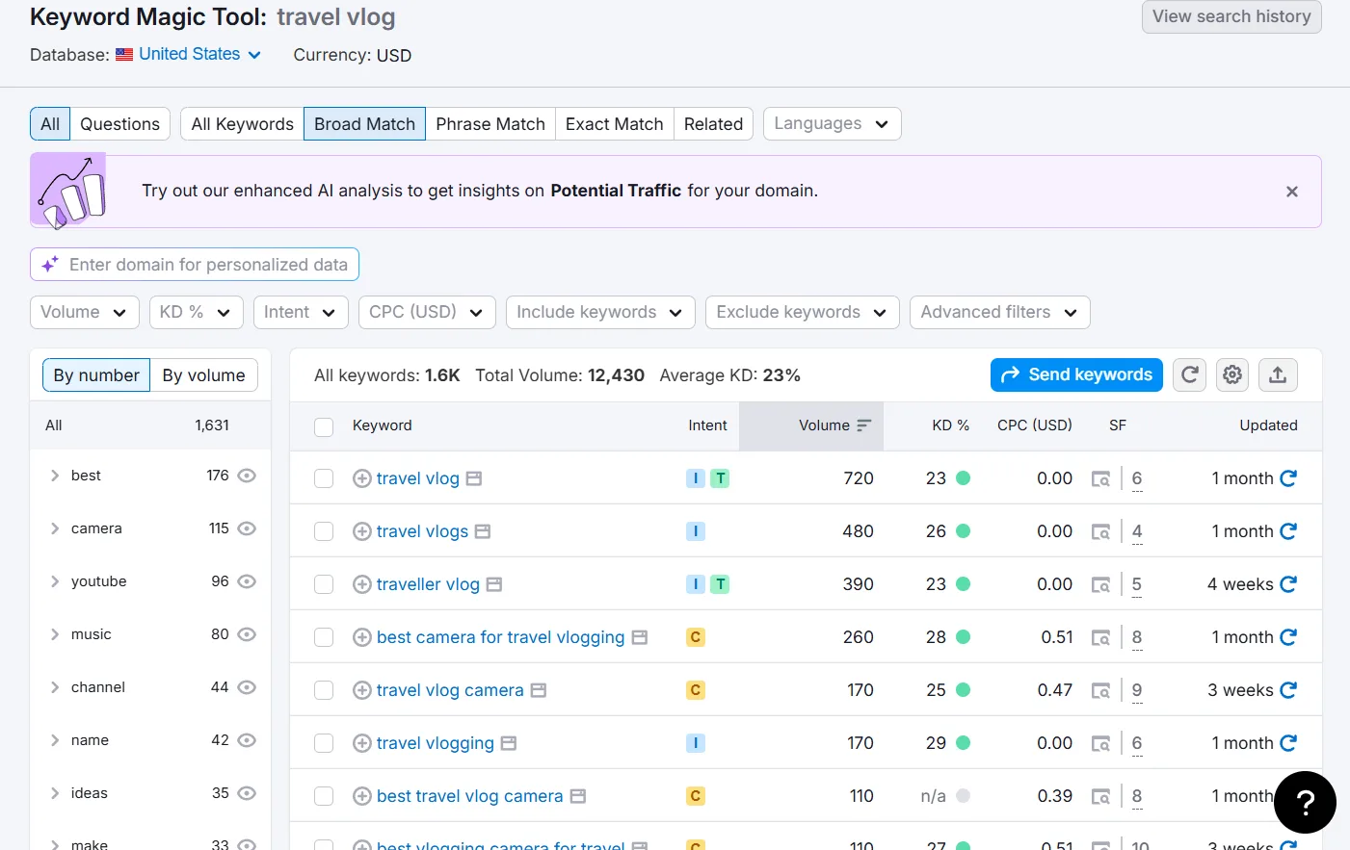The image size is (1350, 850).
Task: Dismiss the Potential Traffic banner
Action: tap(1292, 192)
